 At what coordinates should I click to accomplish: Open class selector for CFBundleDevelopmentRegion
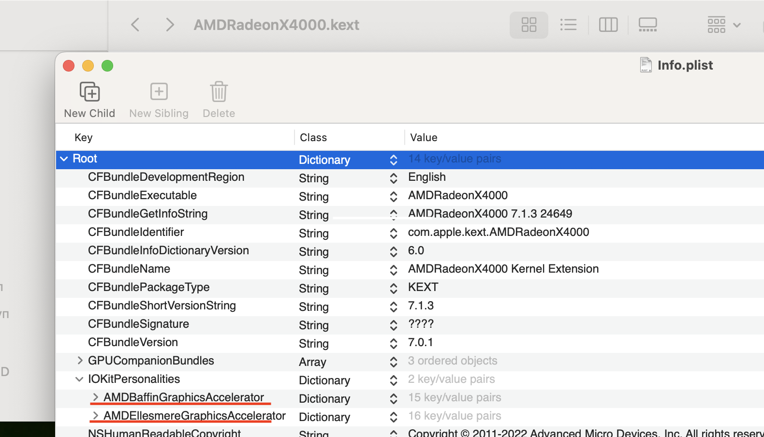[x=394, y=178]
